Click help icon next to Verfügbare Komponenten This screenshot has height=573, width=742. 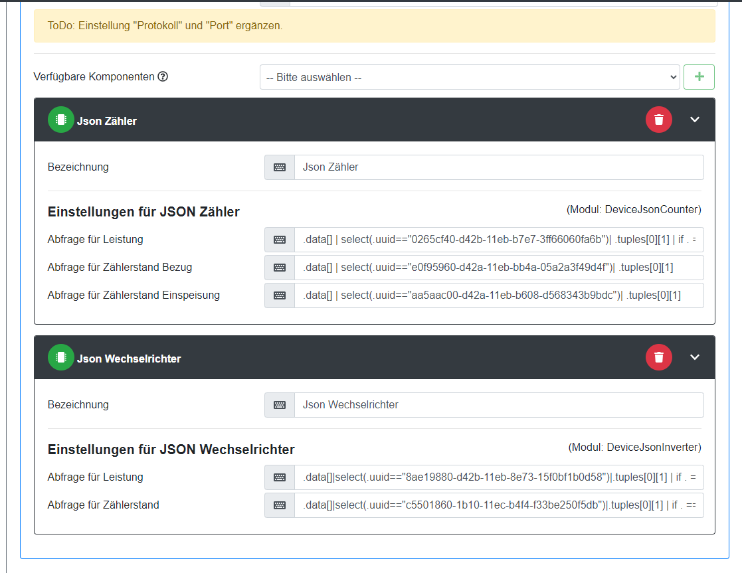tap(163, 76)
